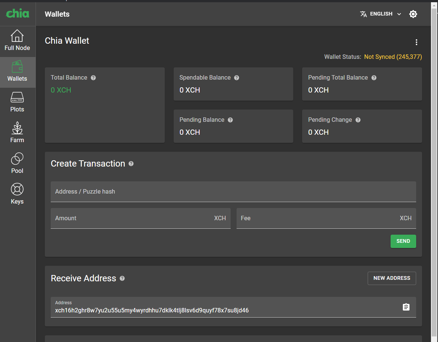
Task: Generate a NEW ADDRESS
Action: click(x=392, y=278)
